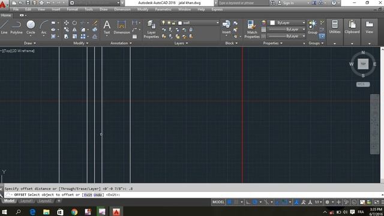The image size is (384, 216).
Task: Switch to the Layout1 tab
Action: pos(26,201)
